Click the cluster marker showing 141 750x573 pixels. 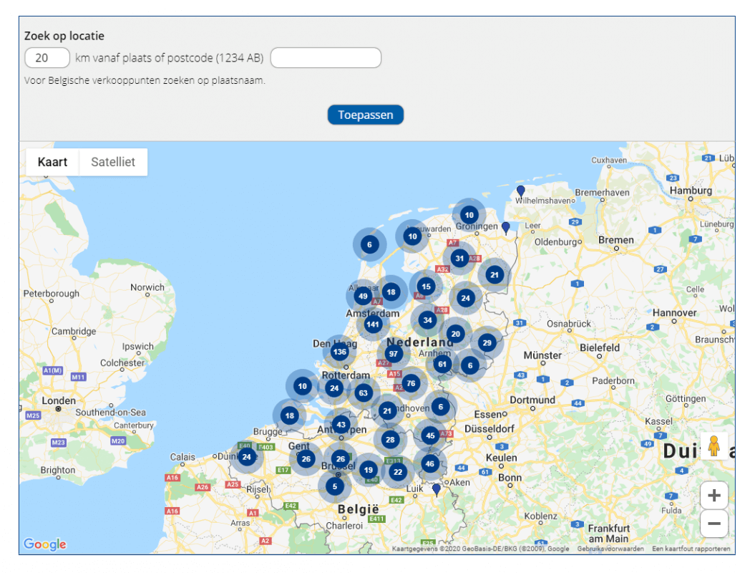pyautogui.click(x=373, y=324)
